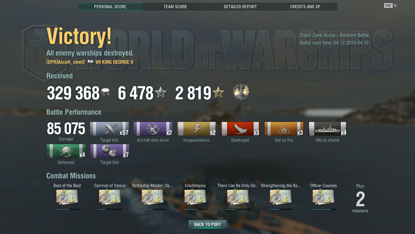Screen dimensions: 415x234
Task: Select the Creditmania combat mission icon
Action: 195,197
